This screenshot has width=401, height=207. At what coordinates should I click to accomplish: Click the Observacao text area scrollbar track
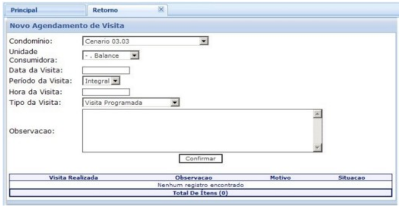pos(320,130)
